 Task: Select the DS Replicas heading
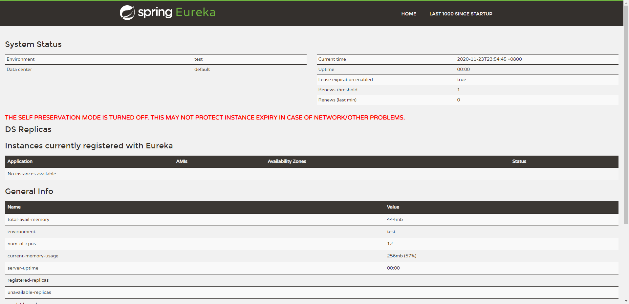pos(28,129)
